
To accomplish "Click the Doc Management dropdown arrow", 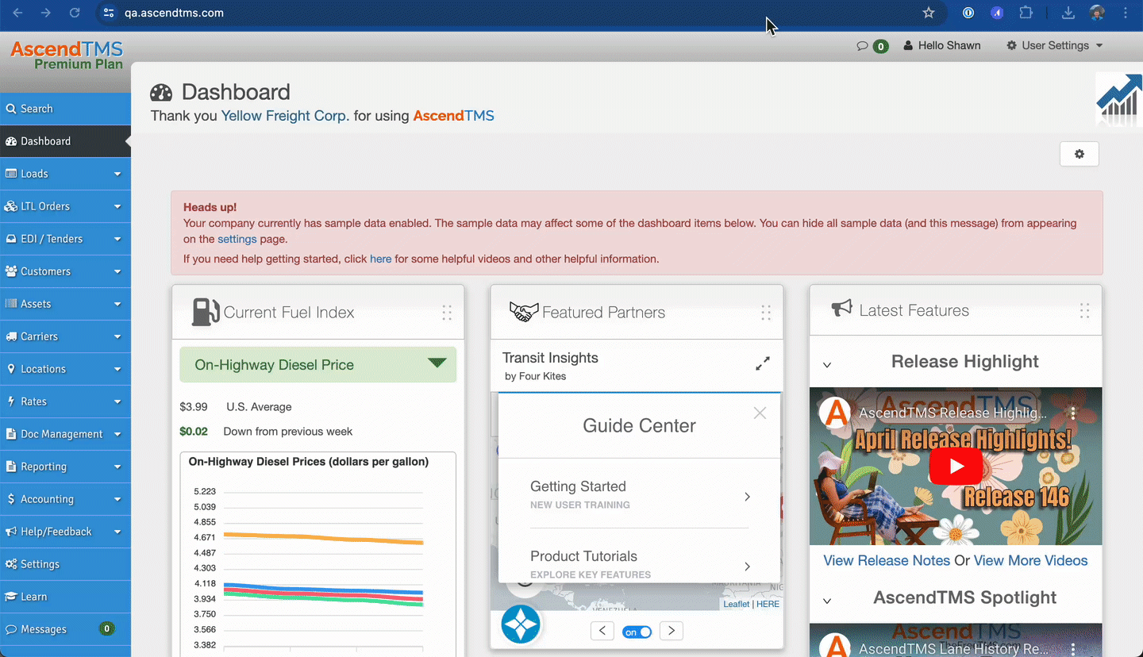I will point(117,435).
